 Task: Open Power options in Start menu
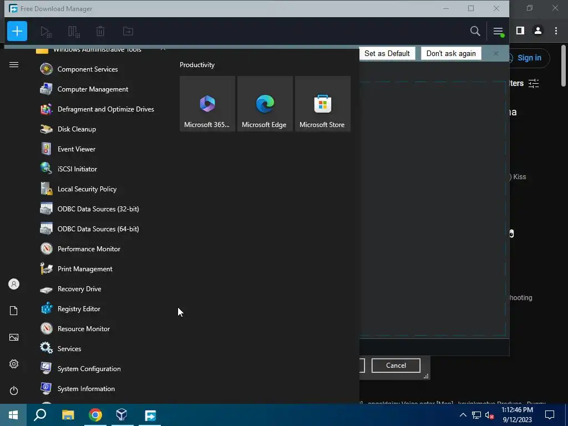click(x=14, y=390)
